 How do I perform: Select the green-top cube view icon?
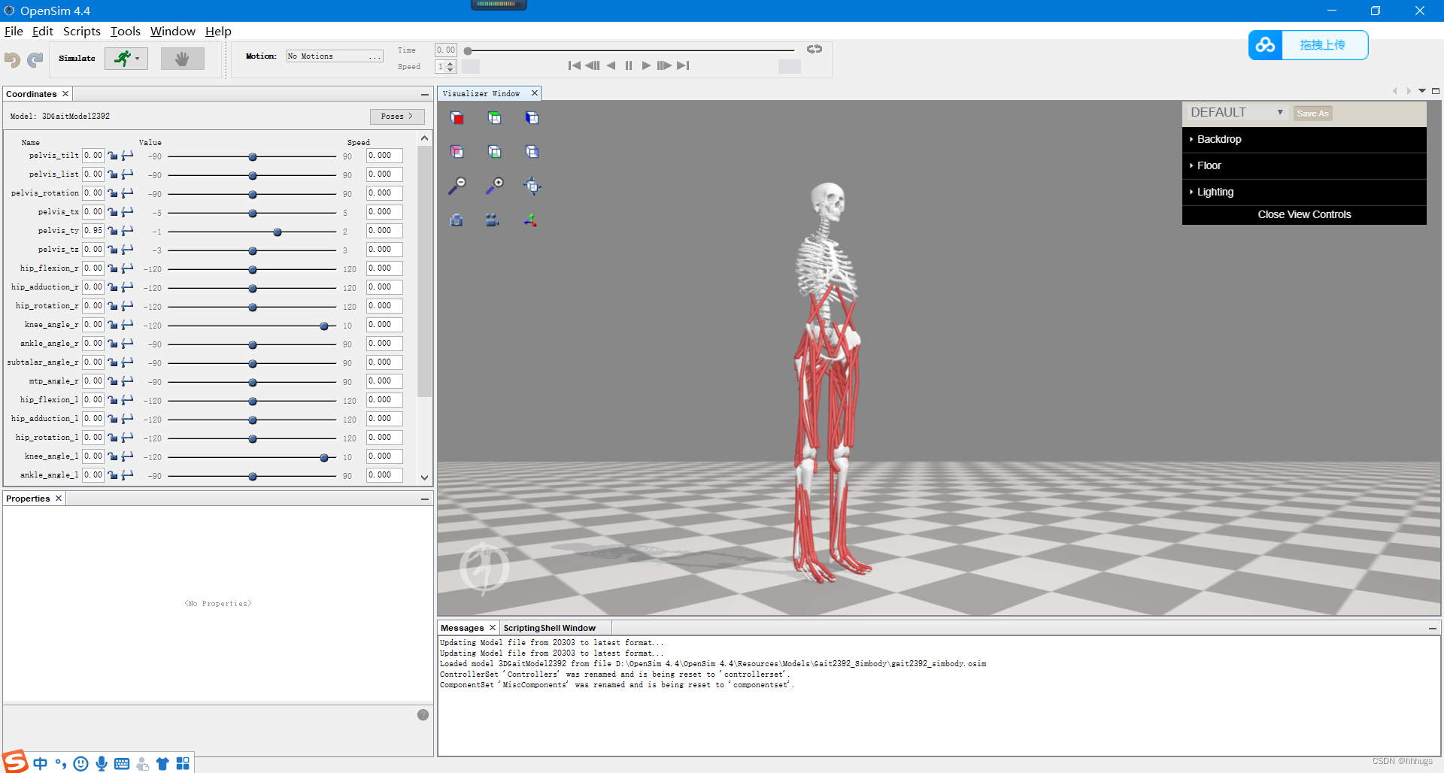tap(494, 117)
